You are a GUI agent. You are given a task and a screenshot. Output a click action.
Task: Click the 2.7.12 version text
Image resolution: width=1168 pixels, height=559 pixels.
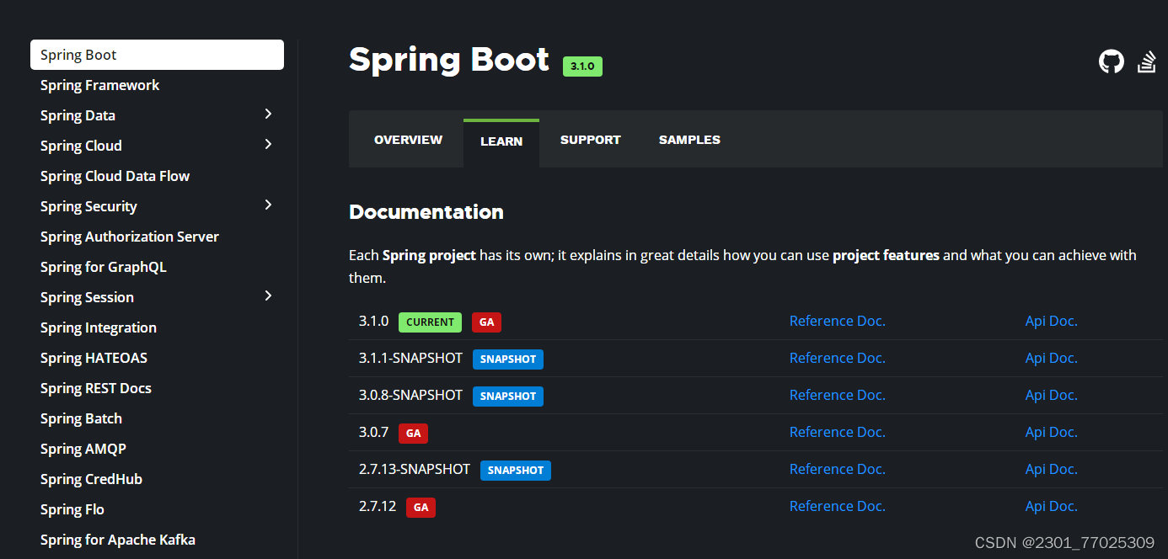point(378,506)
